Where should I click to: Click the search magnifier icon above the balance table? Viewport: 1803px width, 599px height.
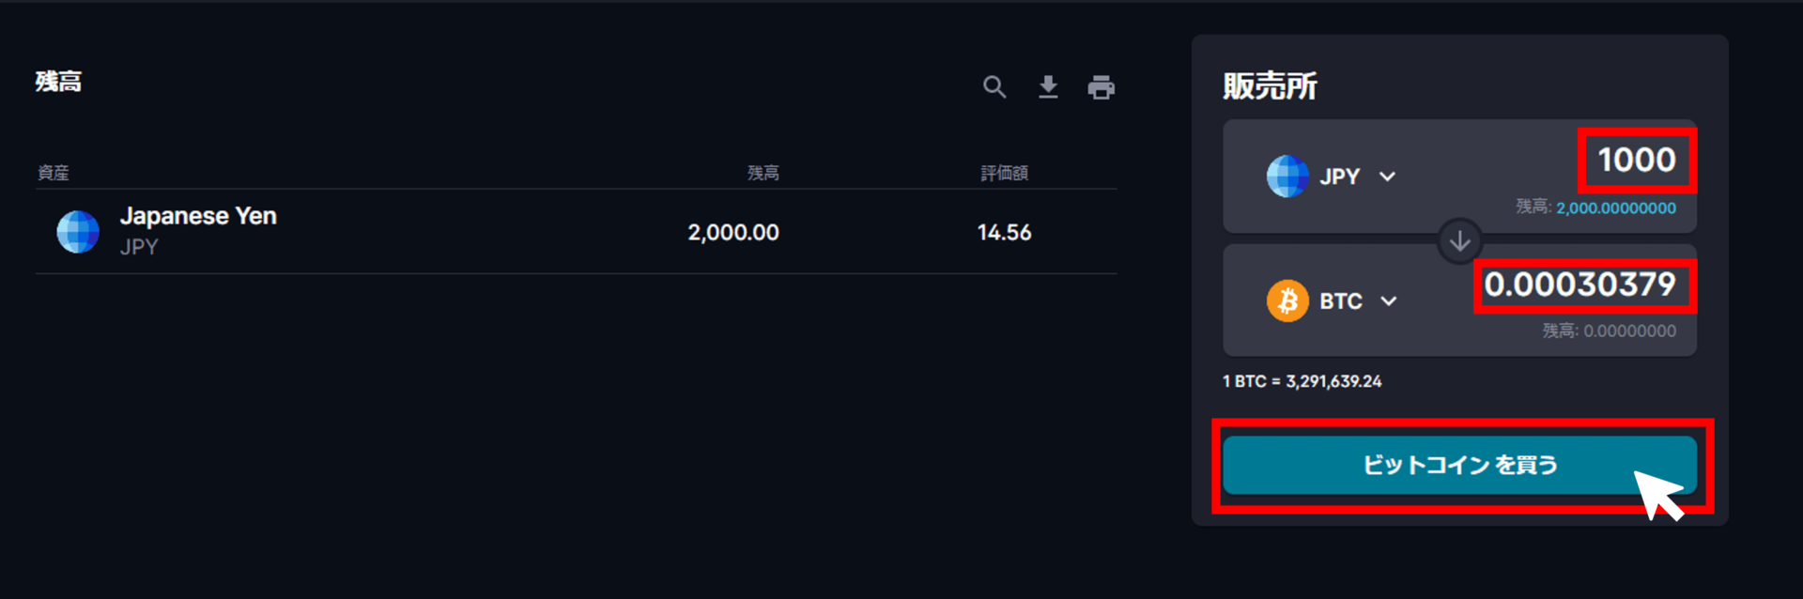994,87
